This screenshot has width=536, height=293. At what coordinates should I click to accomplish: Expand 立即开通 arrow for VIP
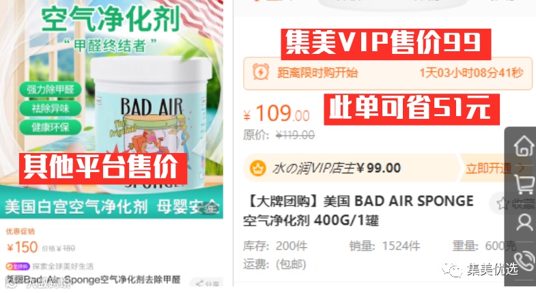click(521, 168)
